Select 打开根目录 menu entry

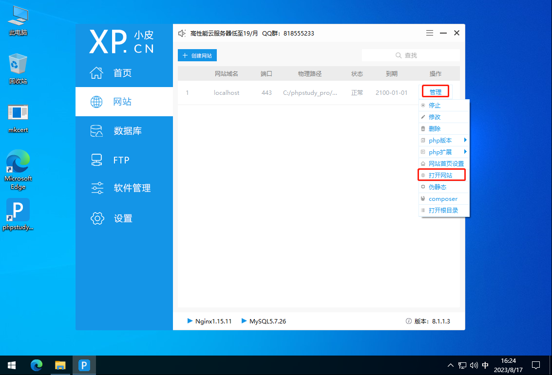click(444, 210)
